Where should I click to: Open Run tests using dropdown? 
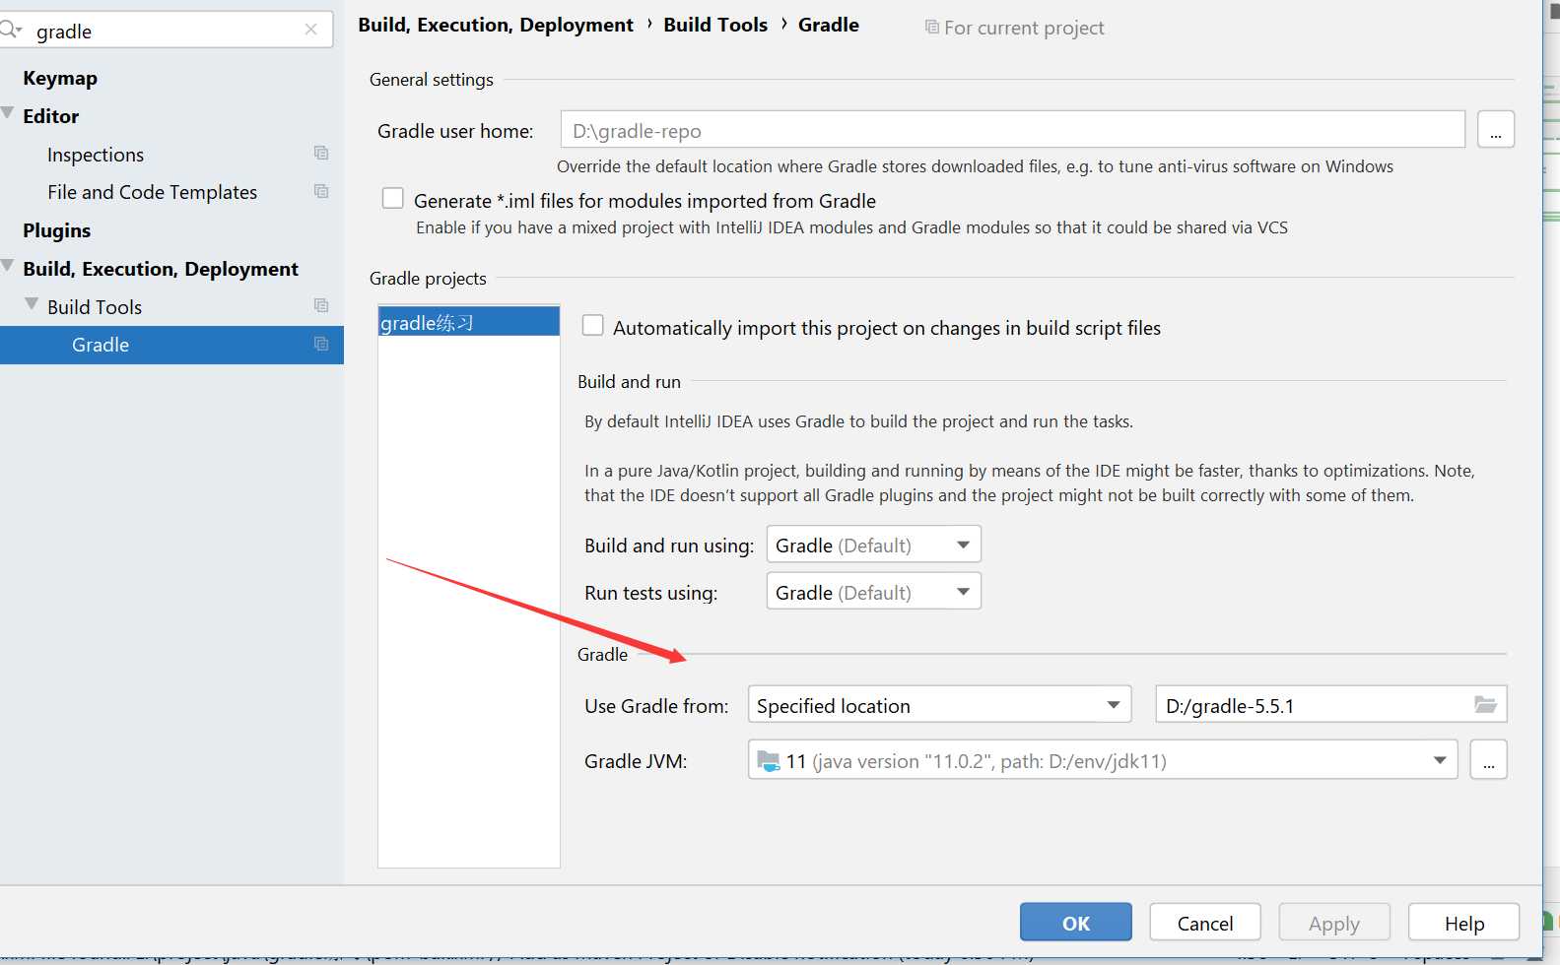pos(873,592)
